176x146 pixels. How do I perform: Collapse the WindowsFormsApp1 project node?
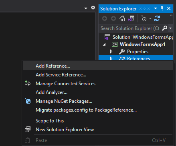pyautogui.click(x=104, y=44)
